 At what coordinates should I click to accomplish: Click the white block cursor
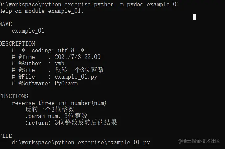coord(194,17)
